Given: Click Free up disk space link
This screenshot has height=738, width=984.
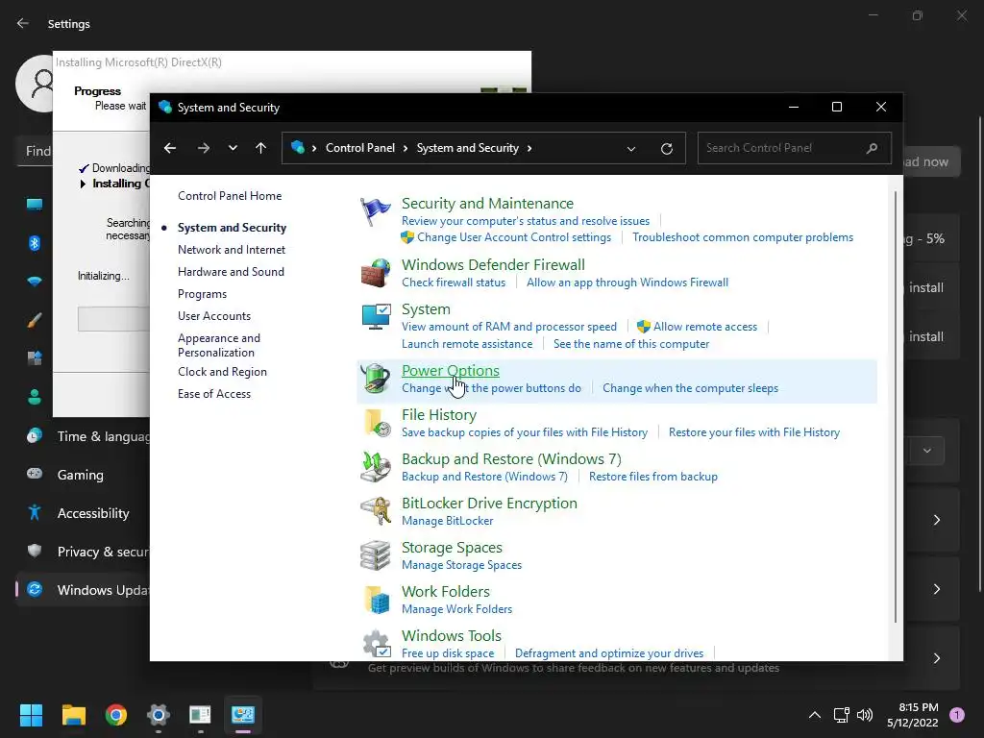Looking at the screenshot, I should point(448,653).
